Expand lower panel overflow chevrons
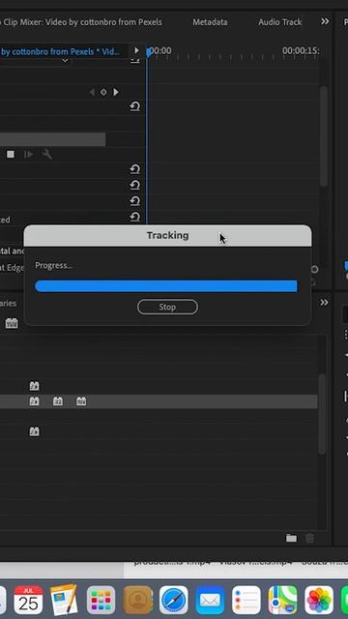 [325, 303]
